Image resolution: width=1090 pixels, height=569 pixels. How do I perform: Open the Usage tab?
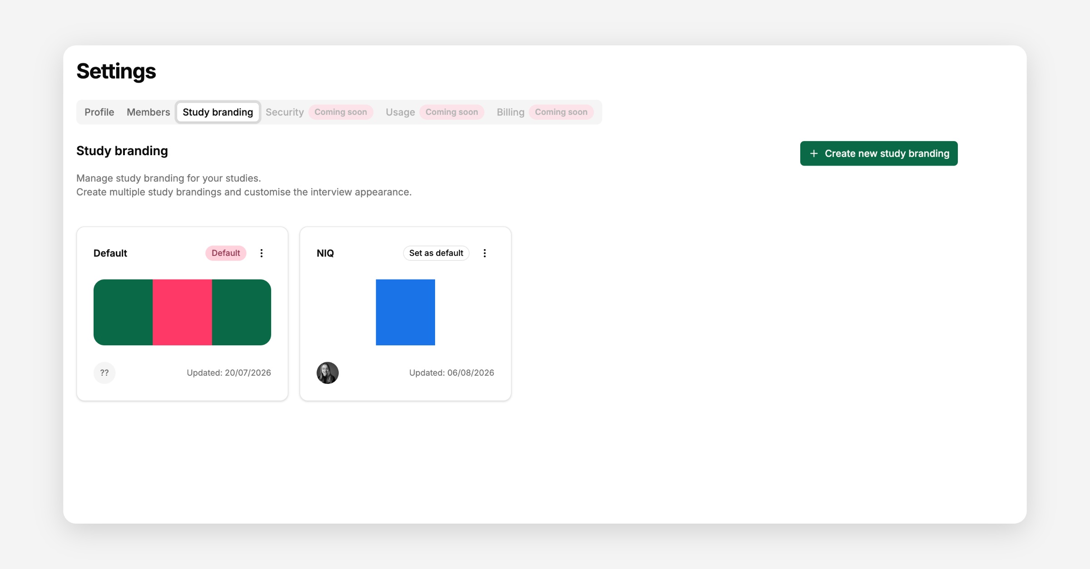pyautogui.click(x=400, y=112)
